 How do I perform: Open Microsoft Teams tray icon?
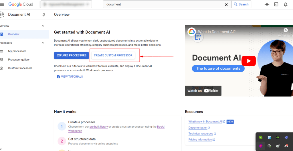pyautogui.click(x=286, y=138)
